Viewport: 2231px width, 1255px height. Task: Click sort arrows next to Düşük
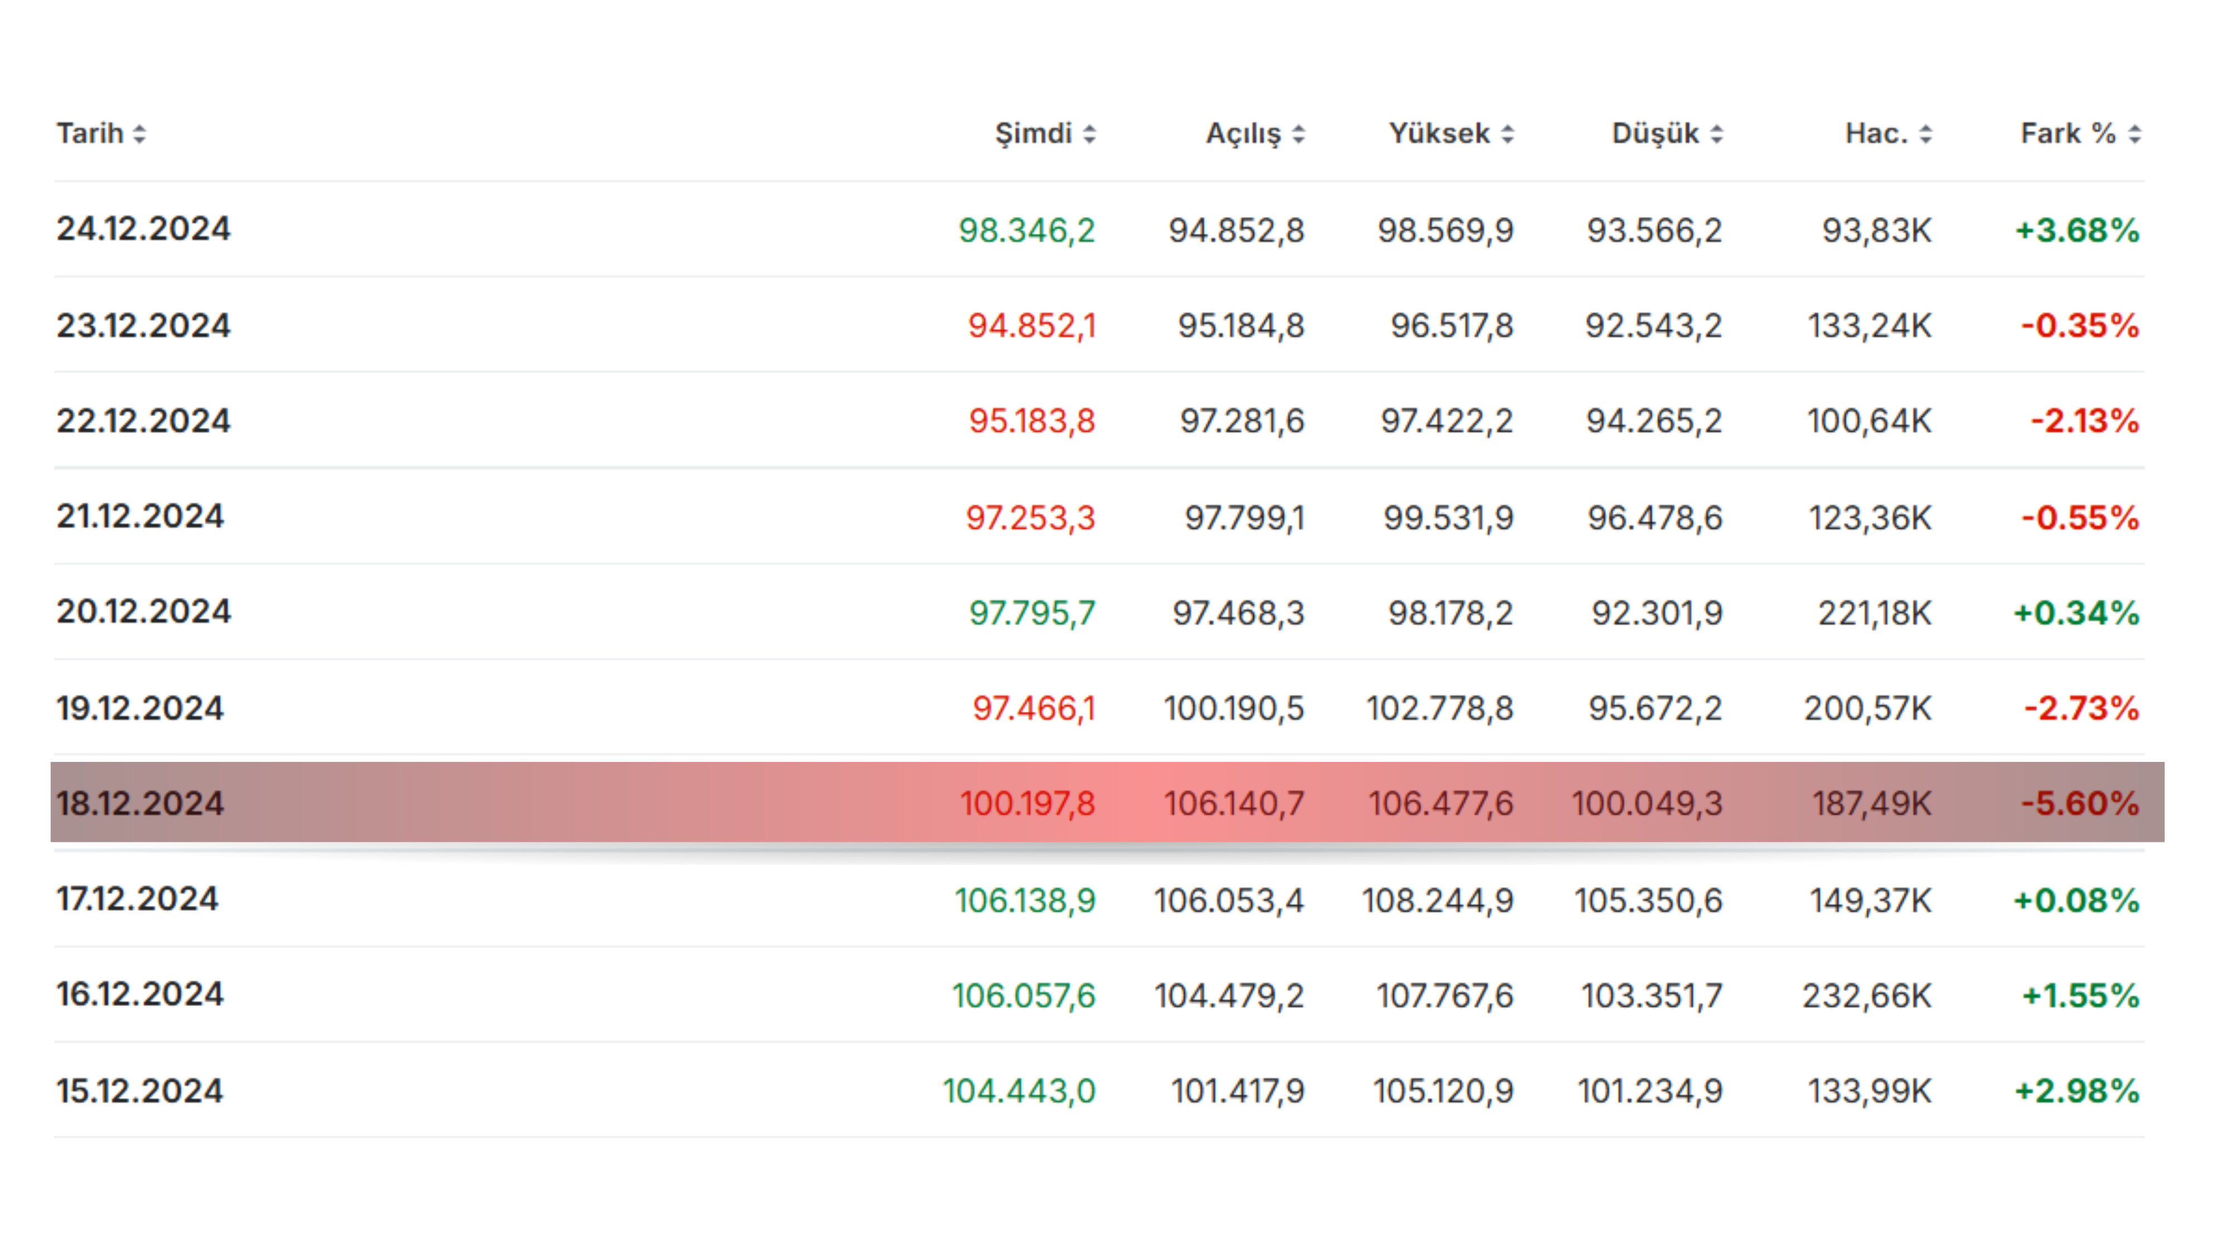[x=1717, y=134]
